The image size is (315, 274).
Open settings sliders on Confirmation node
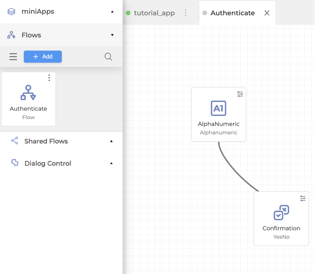[303, 198]
